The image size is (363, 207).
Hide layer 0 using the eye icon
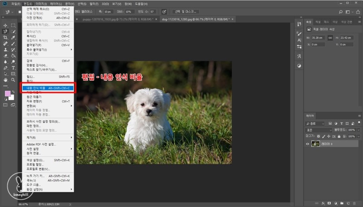pyautogui.click(x=308, y=144)
